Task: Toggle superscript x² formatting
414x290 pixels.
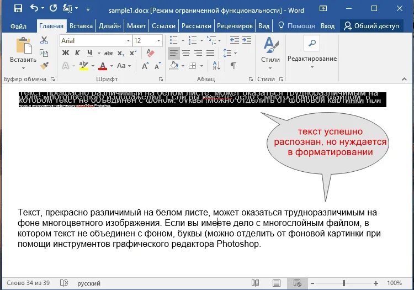Action: 133,53
